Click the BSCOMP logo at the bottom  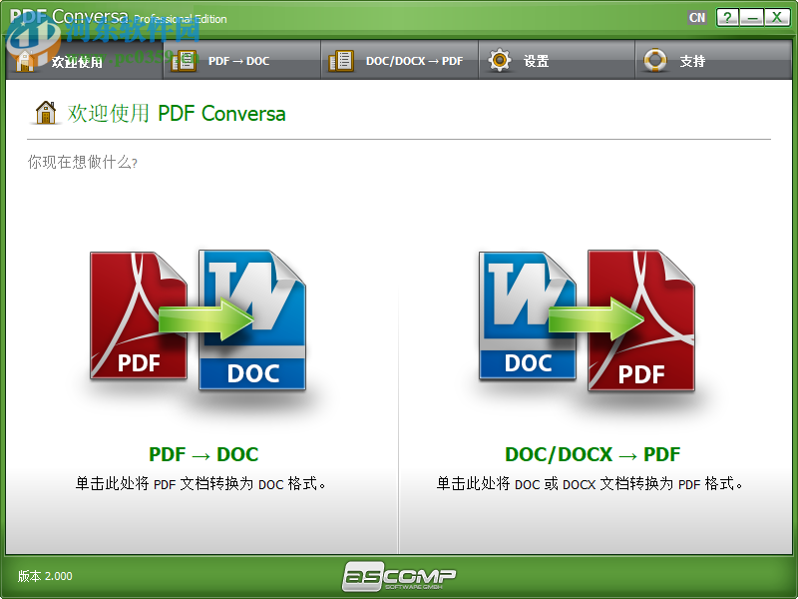tap(399, 574)
